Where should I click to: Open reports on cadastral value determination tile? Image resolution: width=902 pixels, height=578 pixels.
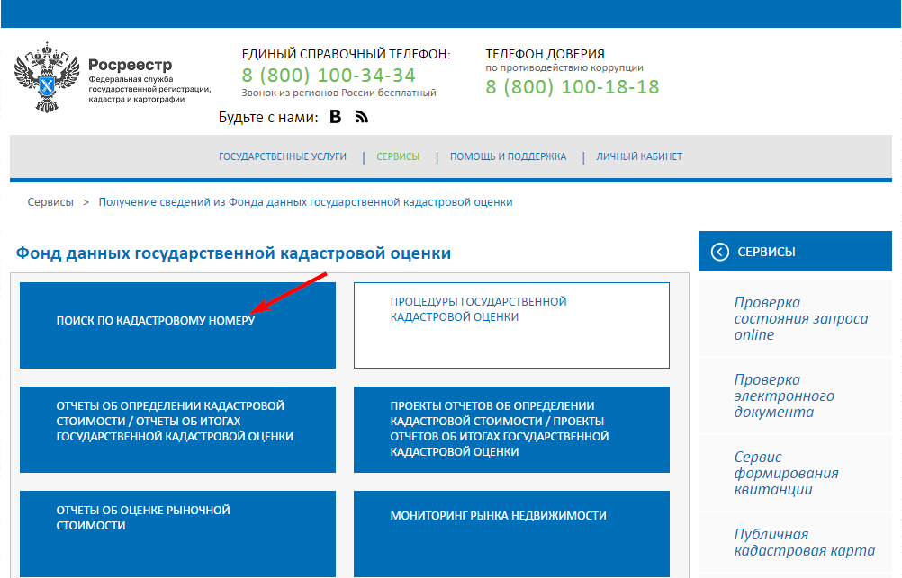[x=176, y=430]
